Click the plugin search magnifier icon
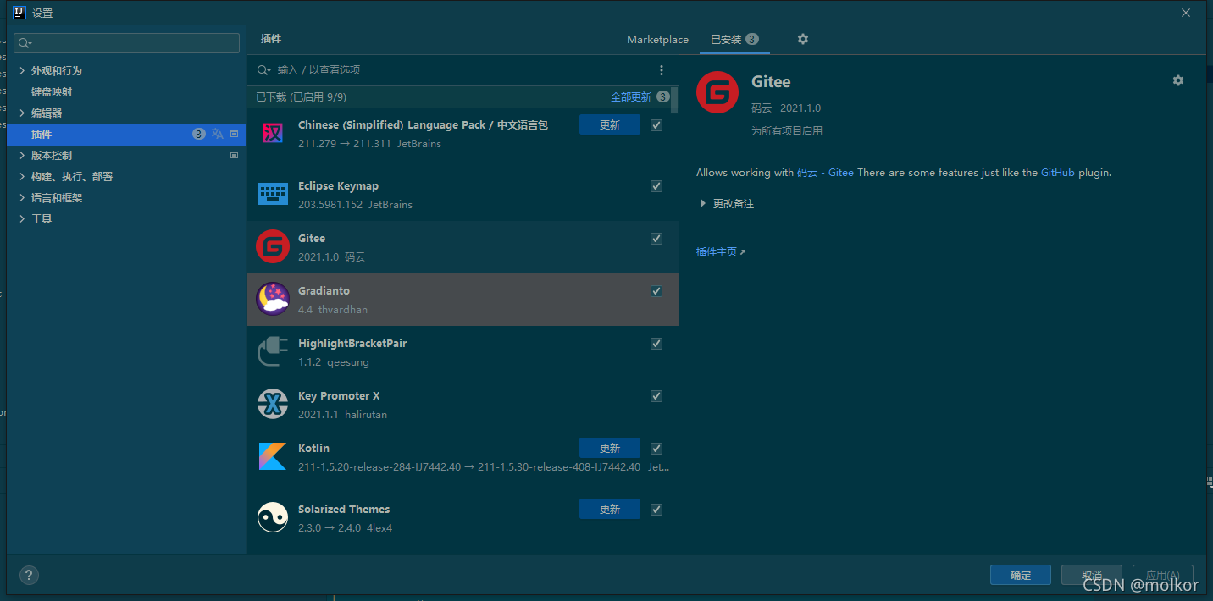1213x601 pixels. click(x=263, y=70)
